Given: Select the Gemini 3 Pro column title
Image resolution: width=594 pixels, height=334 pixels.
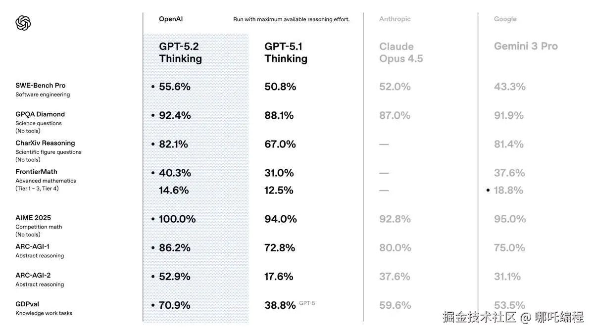Looking at the screenshot, I should [x=526, y=47].
